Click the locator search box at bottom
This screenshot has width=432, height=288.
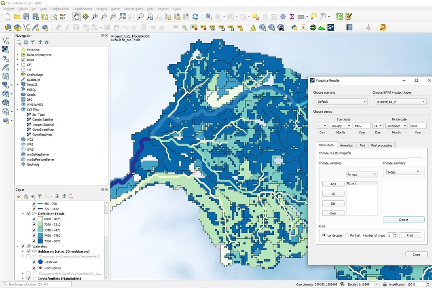pos(37,285)
